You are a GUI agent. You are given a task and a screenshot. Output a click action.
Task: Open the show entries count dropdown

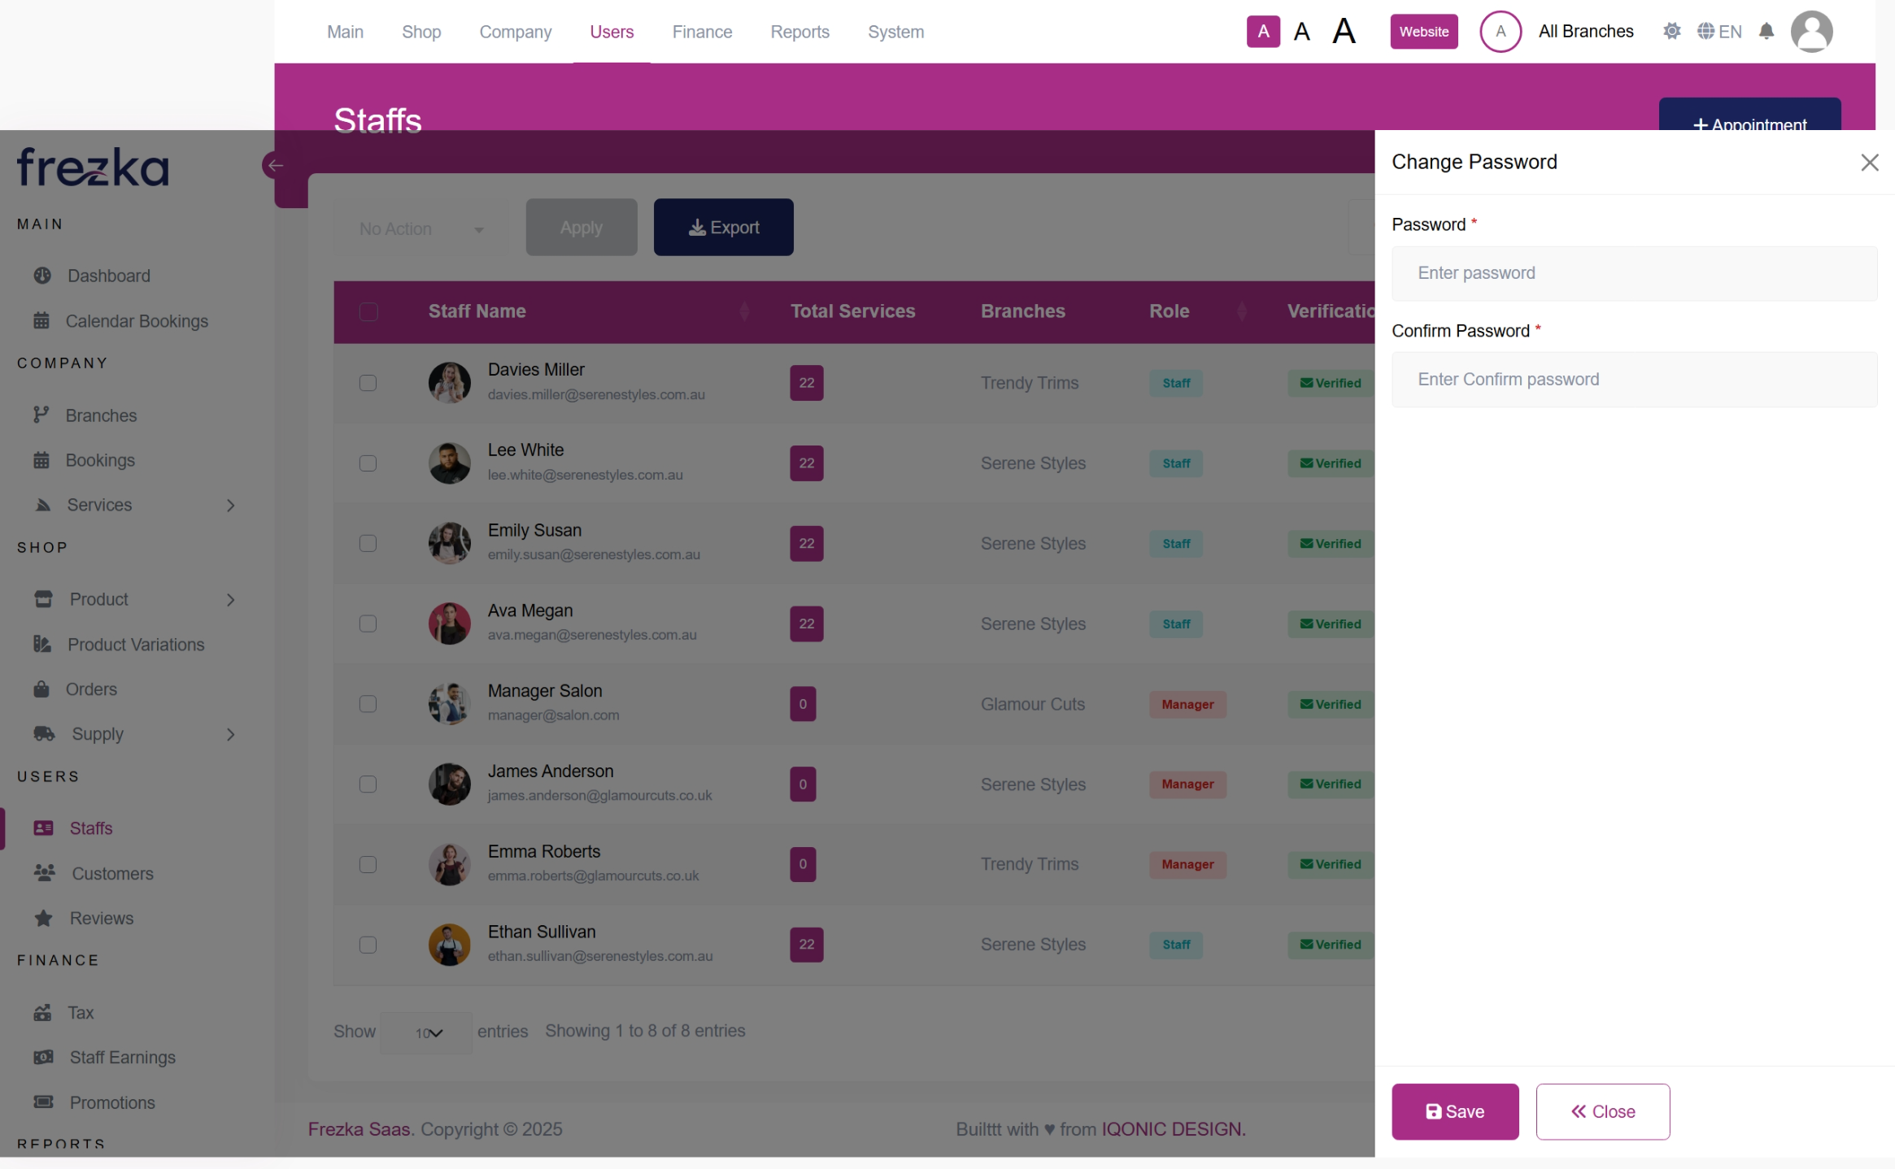427,1032
